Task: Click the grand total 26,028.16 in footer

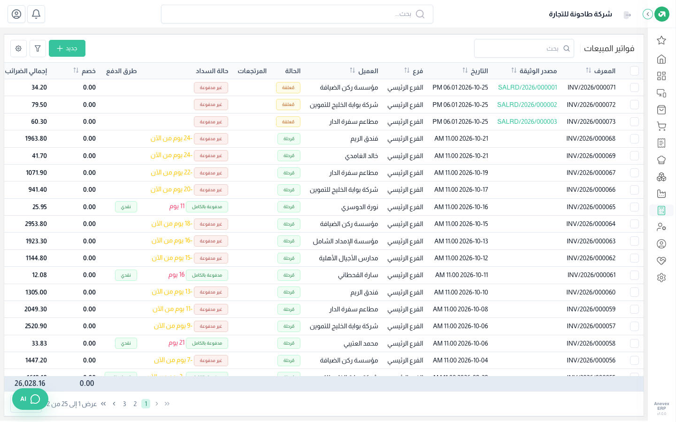Action: click(x=30, y=384)
